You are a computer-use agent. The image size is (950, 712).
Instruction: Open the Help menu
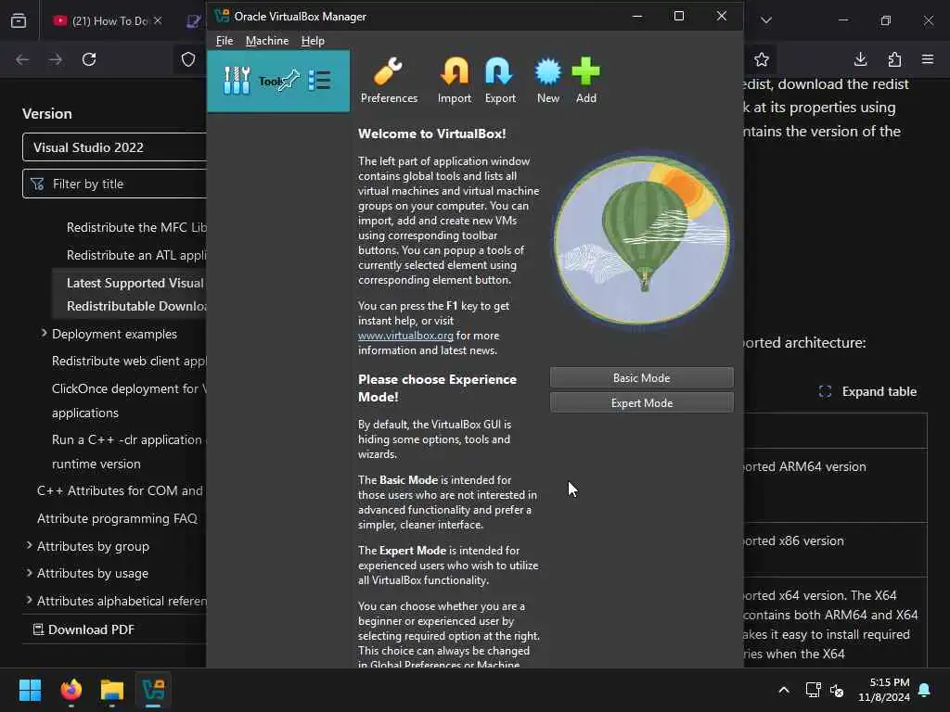[313, 41]
